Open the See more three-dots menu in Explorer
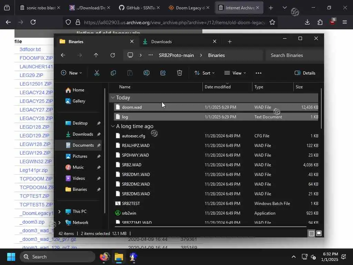Screen dimensions: 353x265 pos(259,73)
